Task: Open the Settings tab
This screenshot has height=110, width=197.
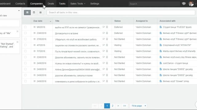Action: 95,4
